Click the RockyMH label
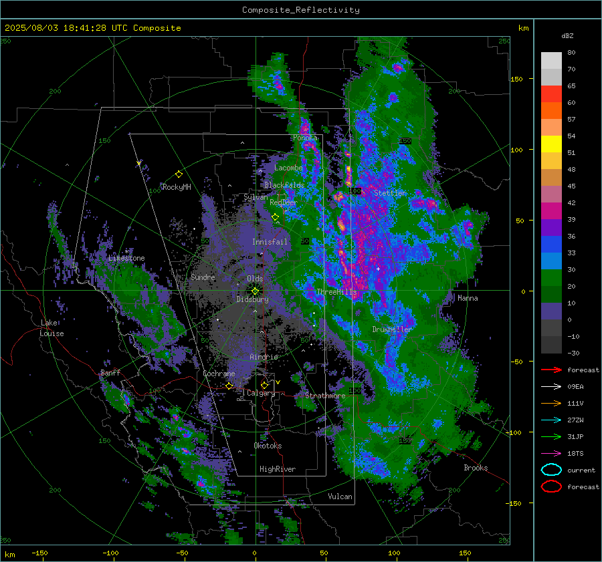Image resolution: width=602 pixels, height=562 pixels. (x=177, y=187)
